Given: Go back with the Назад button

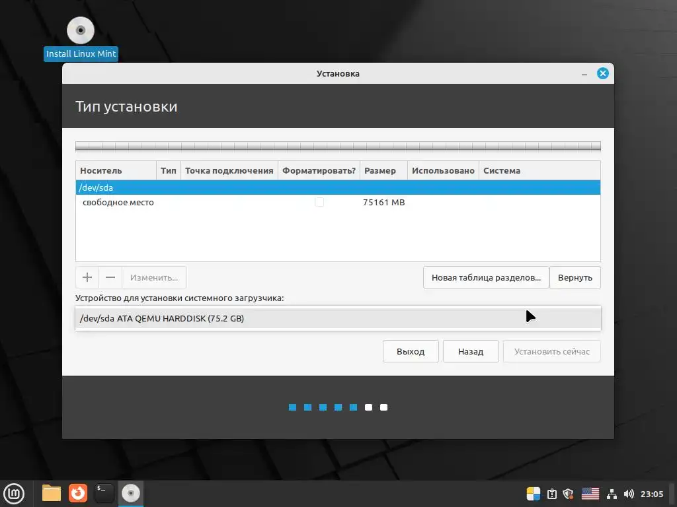Looking at the screenshot, I should (x=471, y=351).
